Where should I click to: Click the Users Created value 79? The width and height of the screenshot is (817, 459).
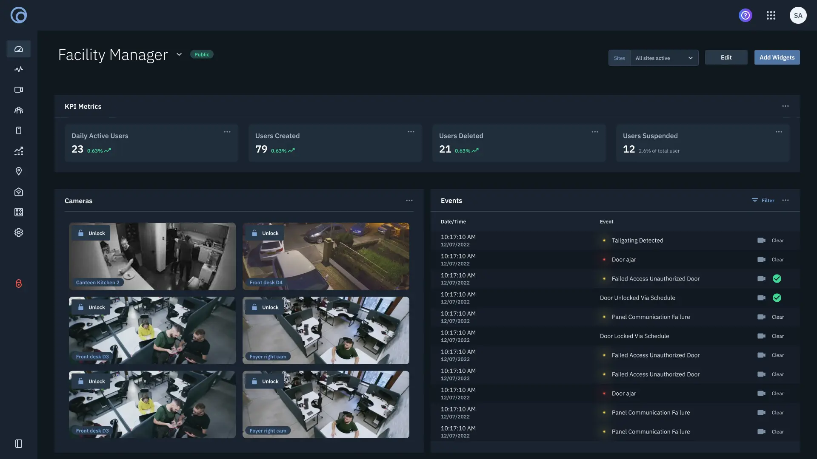[261, 149]
